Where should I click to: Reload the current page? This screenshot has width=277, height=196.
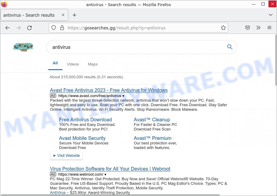29,28
